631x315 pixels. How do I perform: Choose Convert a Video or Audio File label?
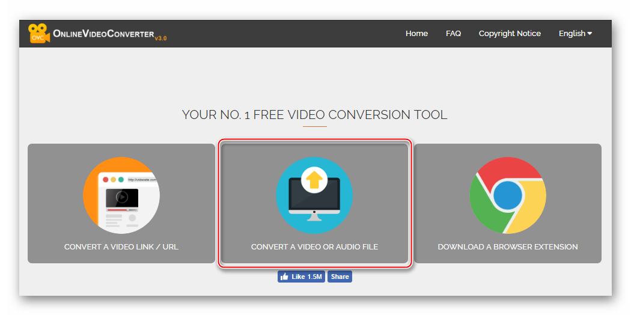point(314,246)
